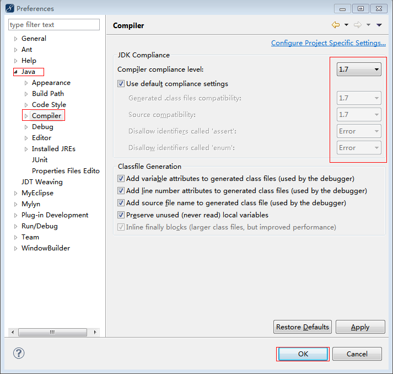Click the tree scrollbar right arrow
Viewport: 393px width, 374px height.
(x=95, y=333)
